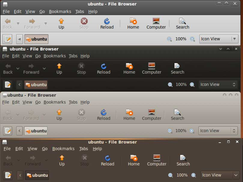The width and height of the screenshot is (243, 182).
Task: Open Computer in the beige-themed third window
Action: 151,115
